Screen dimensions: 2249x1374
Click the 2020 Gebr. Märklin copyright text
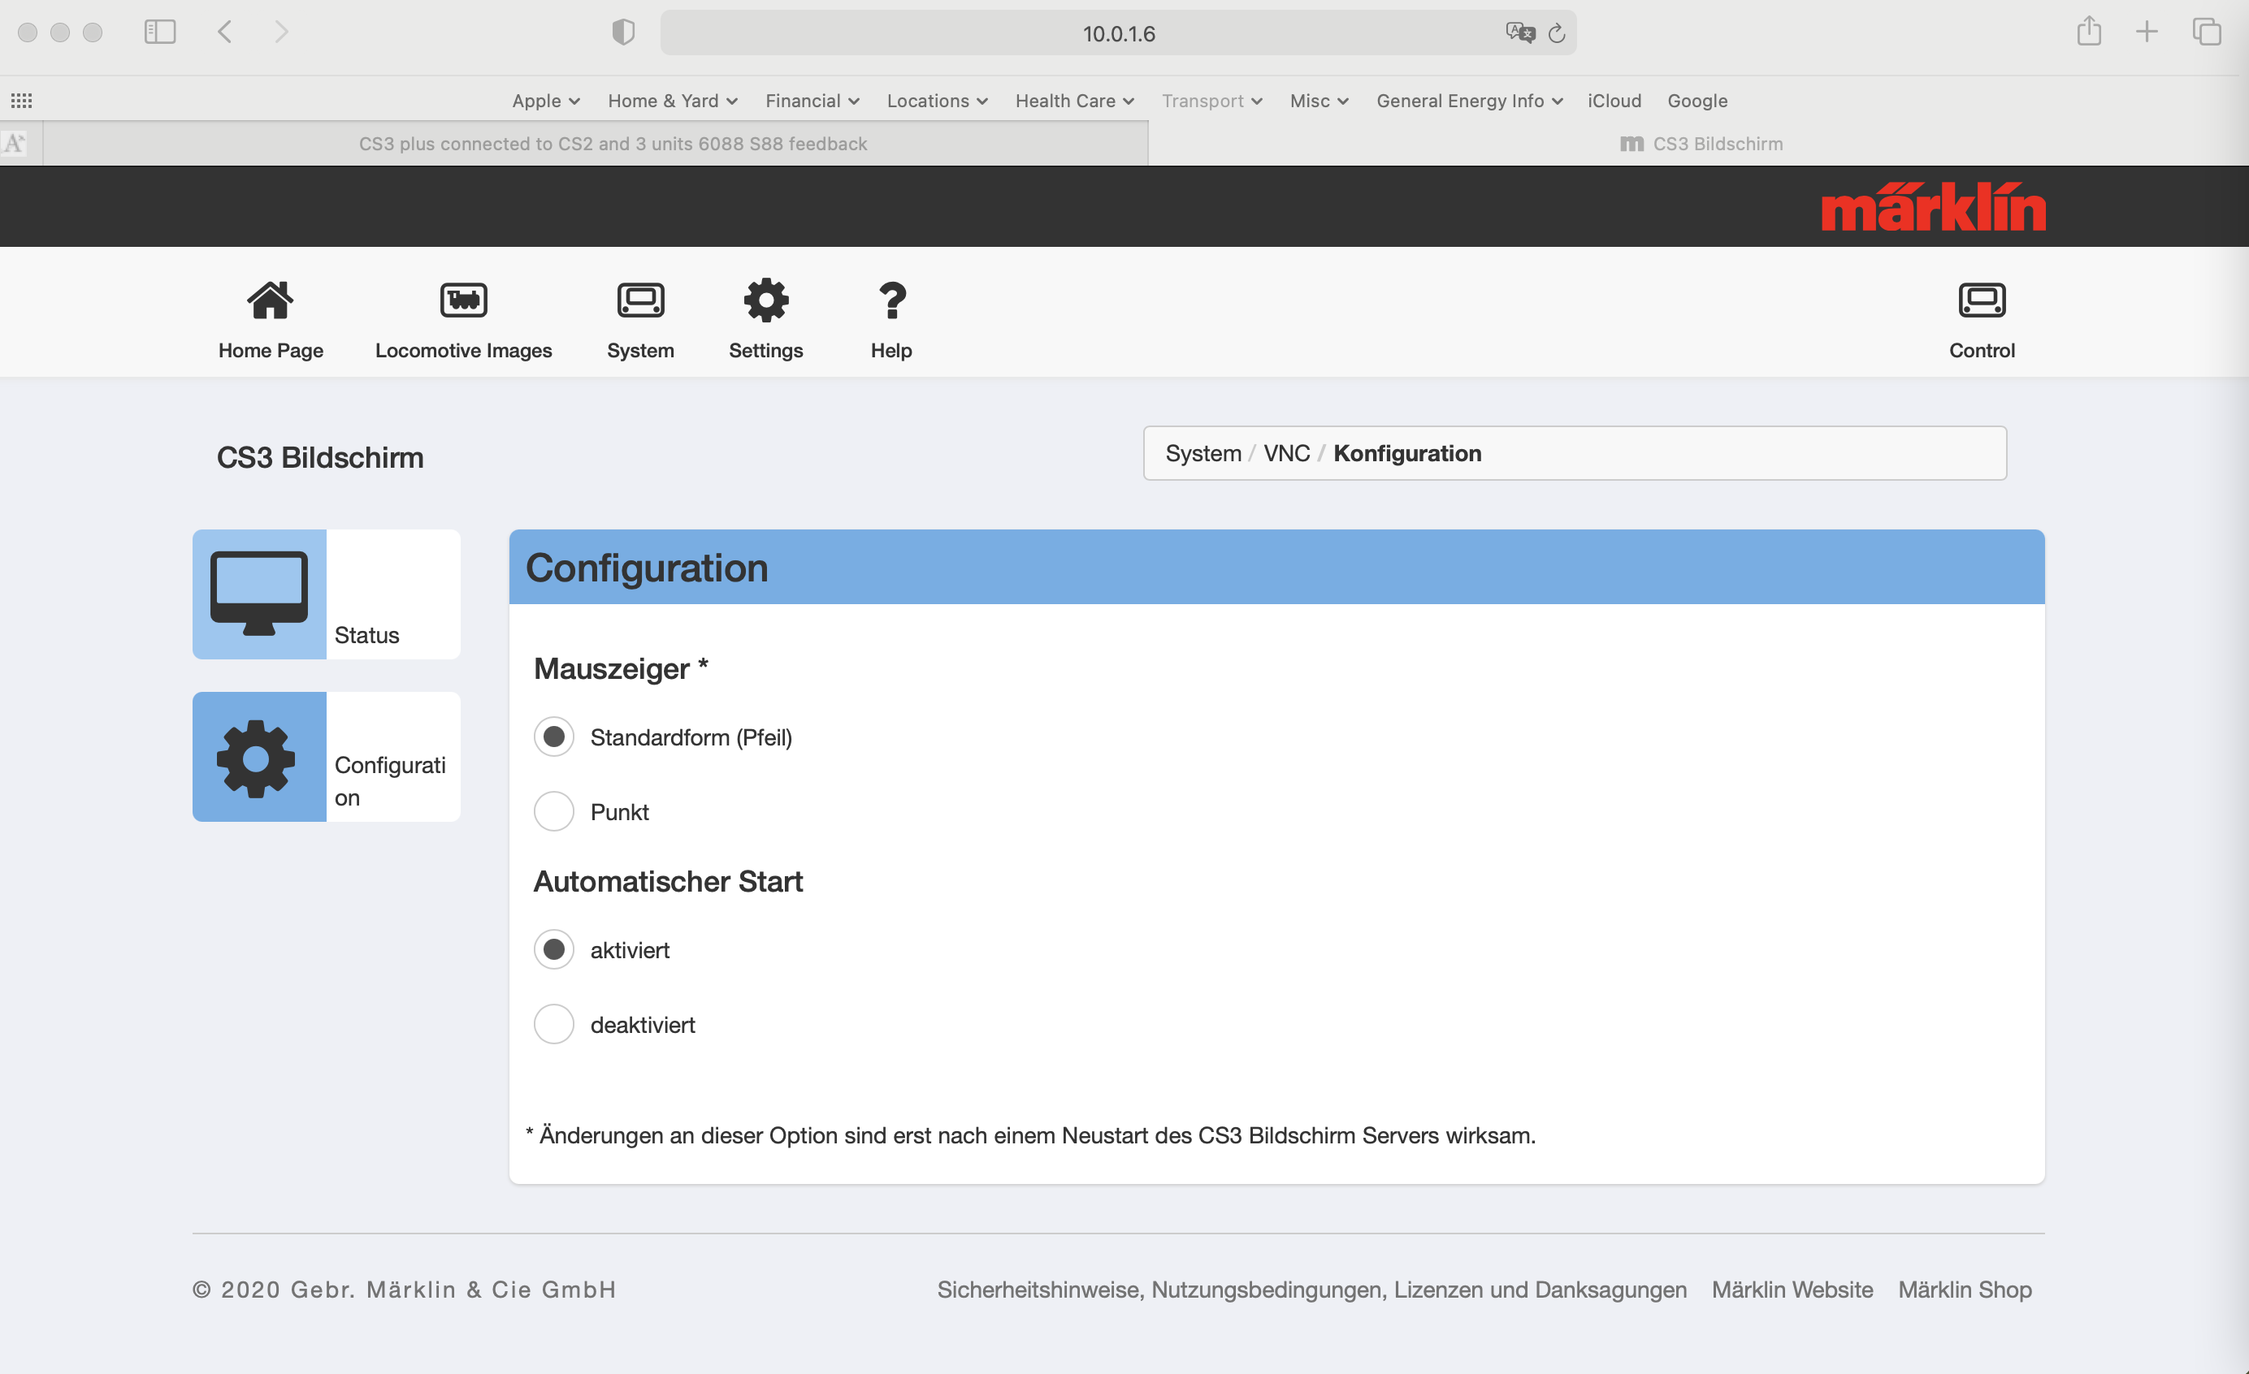tap(405, 1290)
